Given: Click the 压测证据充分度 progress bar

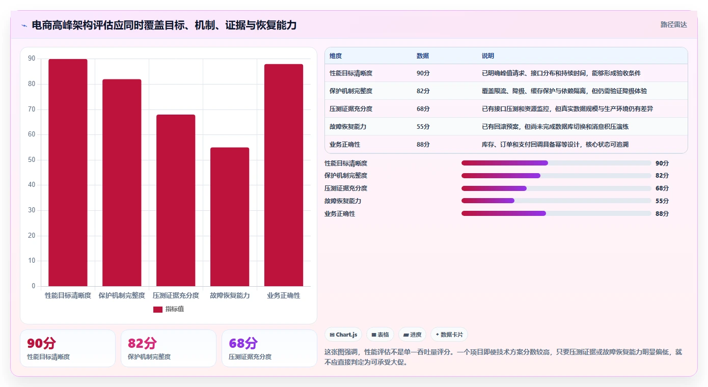Looking at the screenshot, I should (x=556, y=188).
